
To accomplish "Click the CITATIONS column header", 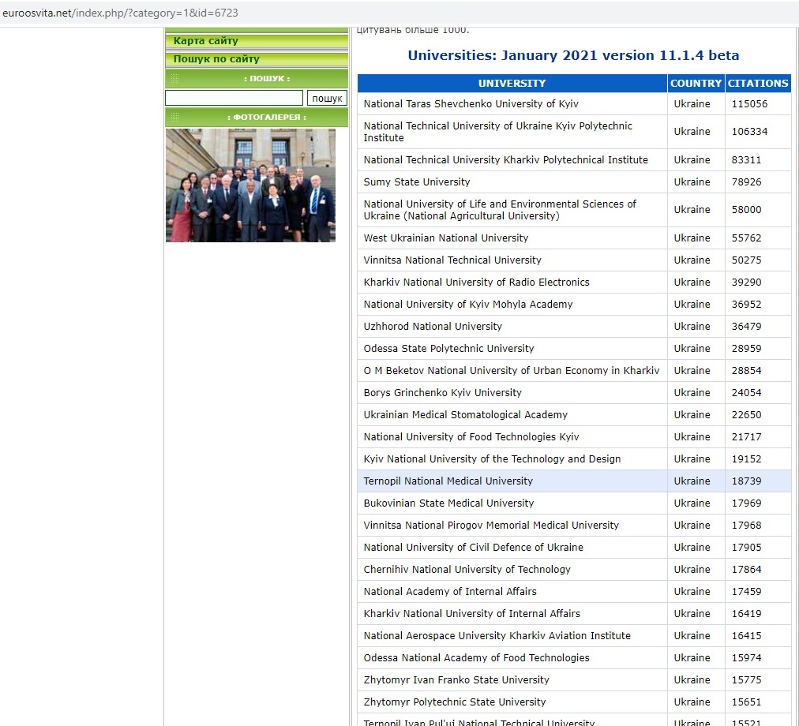I will (x=757, y=84).
